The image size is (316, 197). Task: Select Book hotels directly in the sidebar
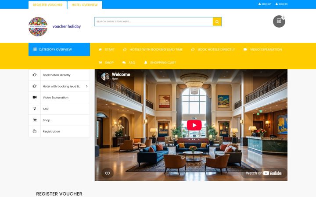[x=57, y=75]
